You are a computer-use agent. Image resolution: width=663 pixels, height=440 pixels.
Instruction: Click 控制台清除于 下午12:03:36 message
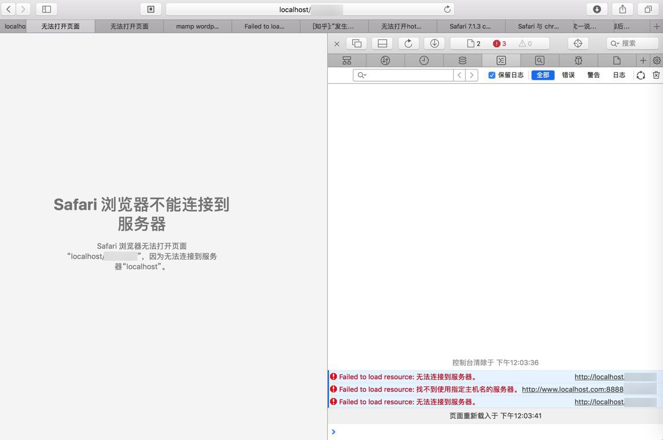coord(495,363)
